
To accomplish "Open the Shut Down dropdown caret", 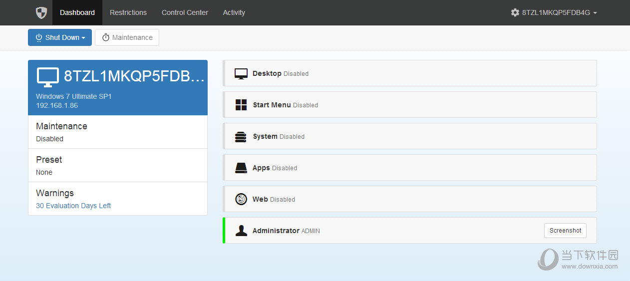I will [x=83, y=38].
